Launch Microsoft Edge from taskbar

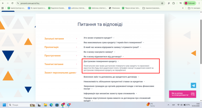tap(51, 105)
